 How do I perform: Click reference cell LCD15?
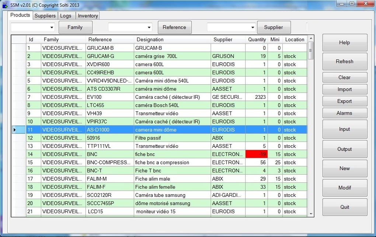tap(110, 211)
